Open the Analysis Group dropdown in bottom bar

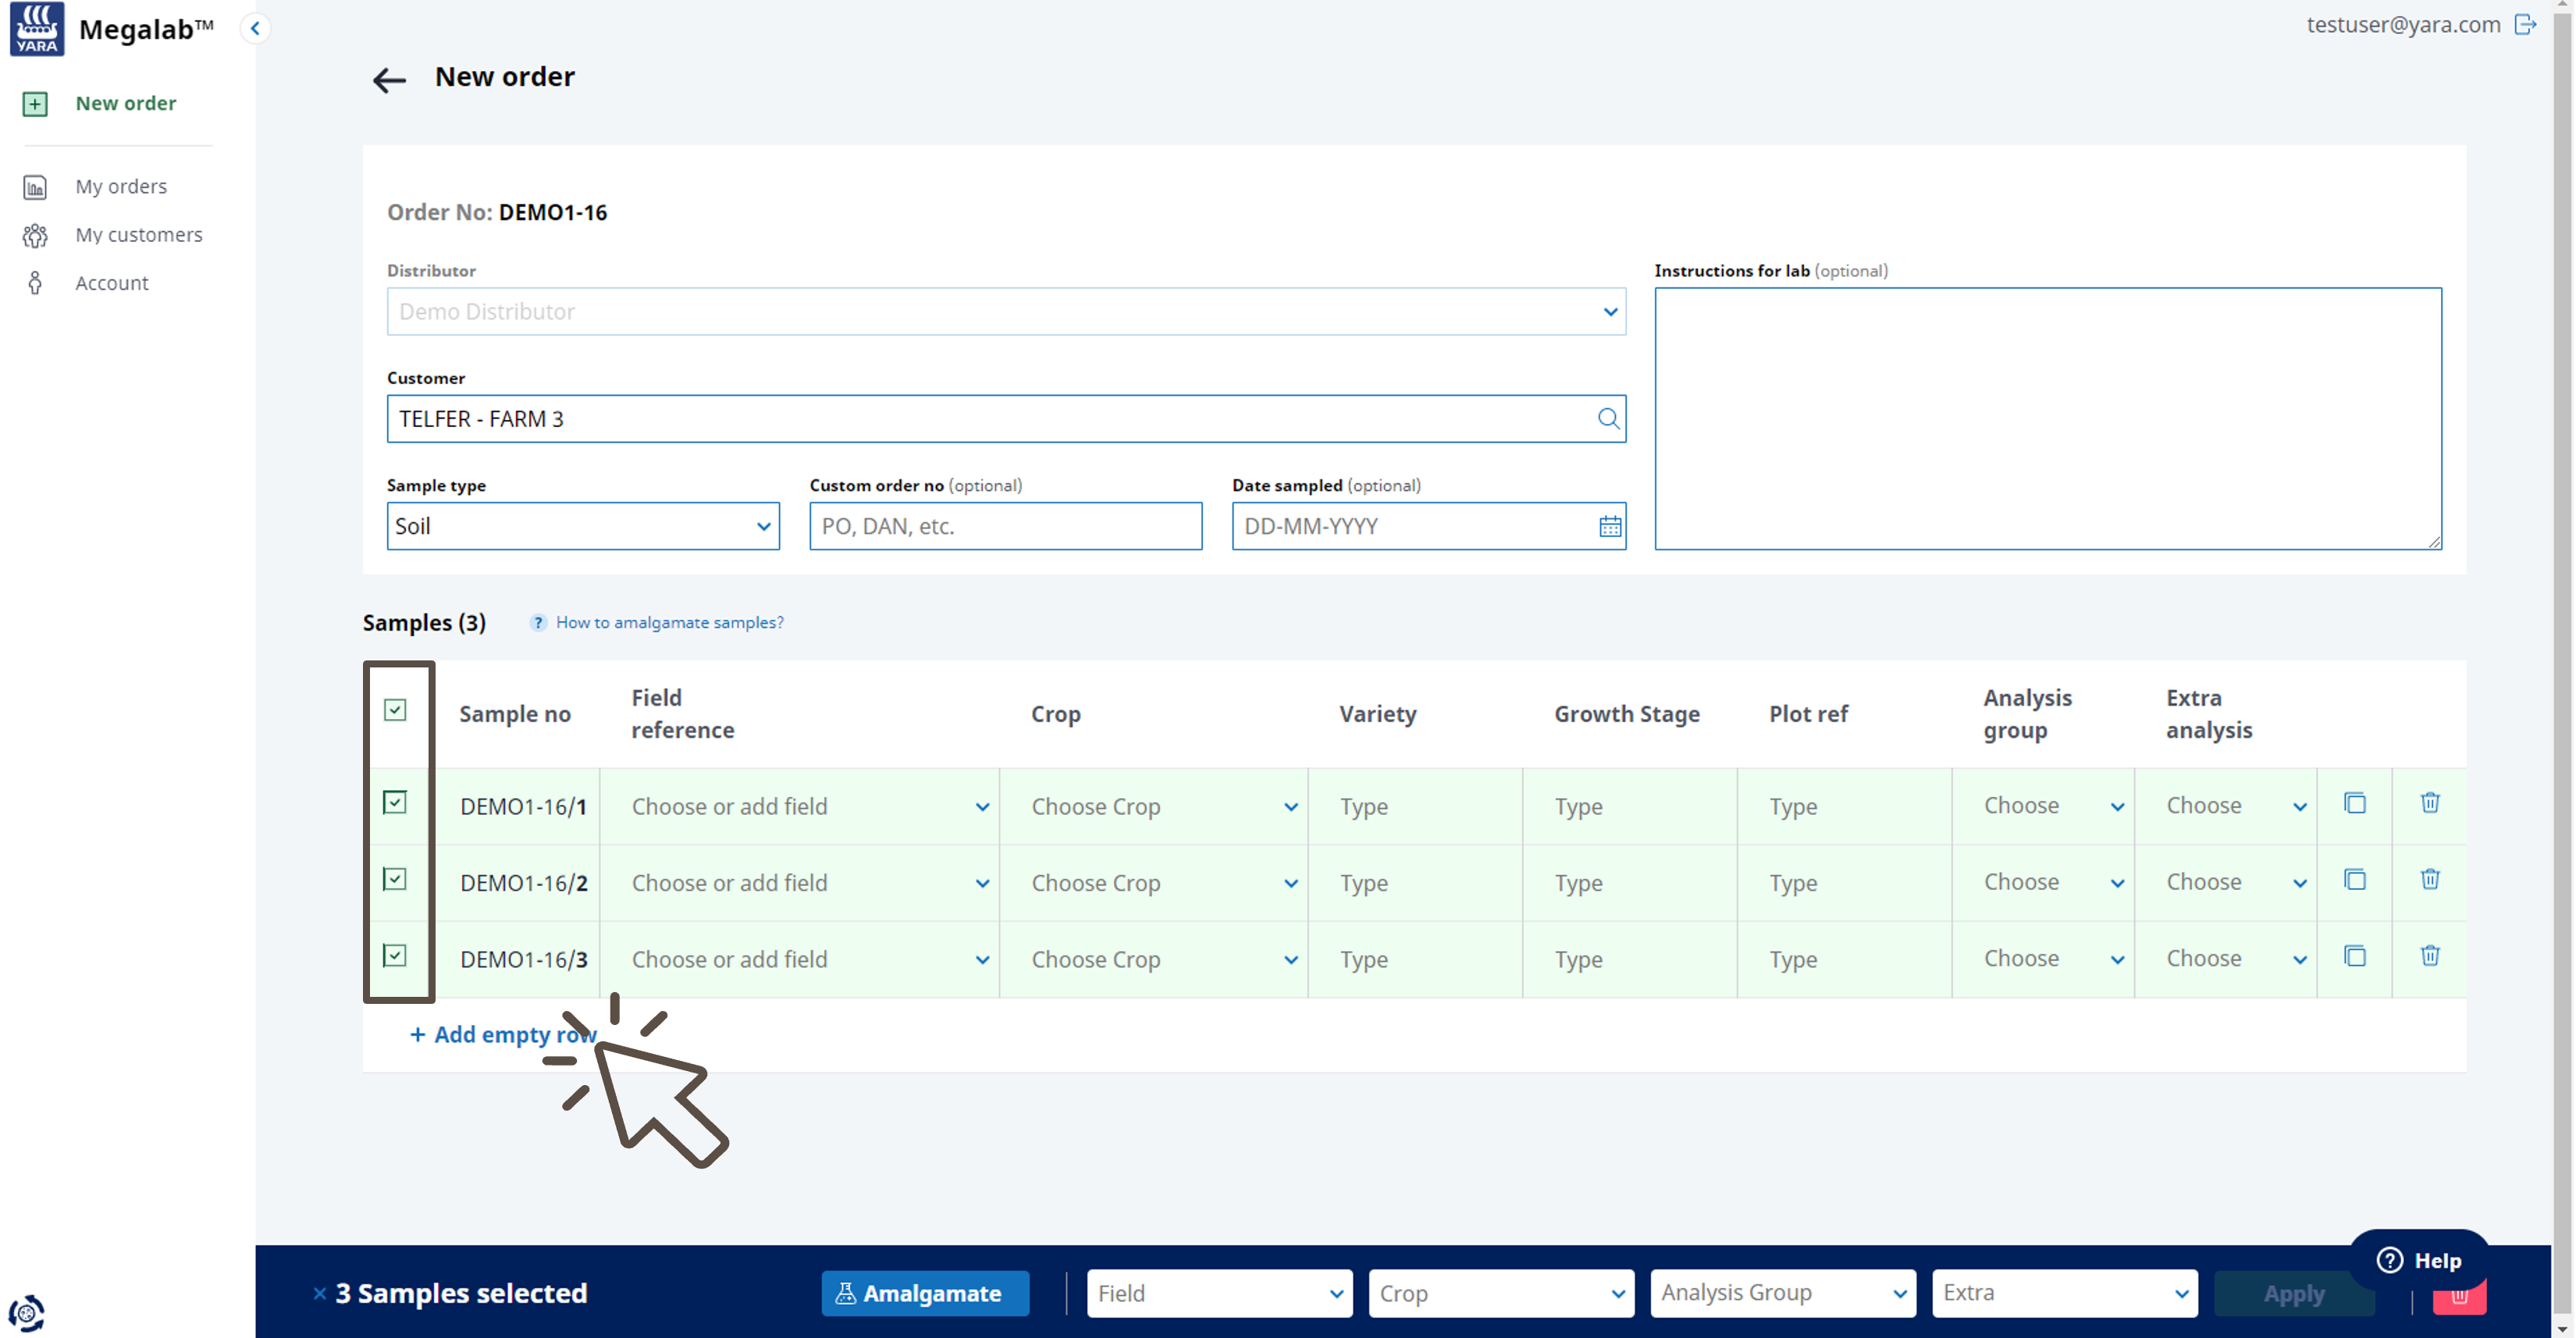(1782, 1293)
